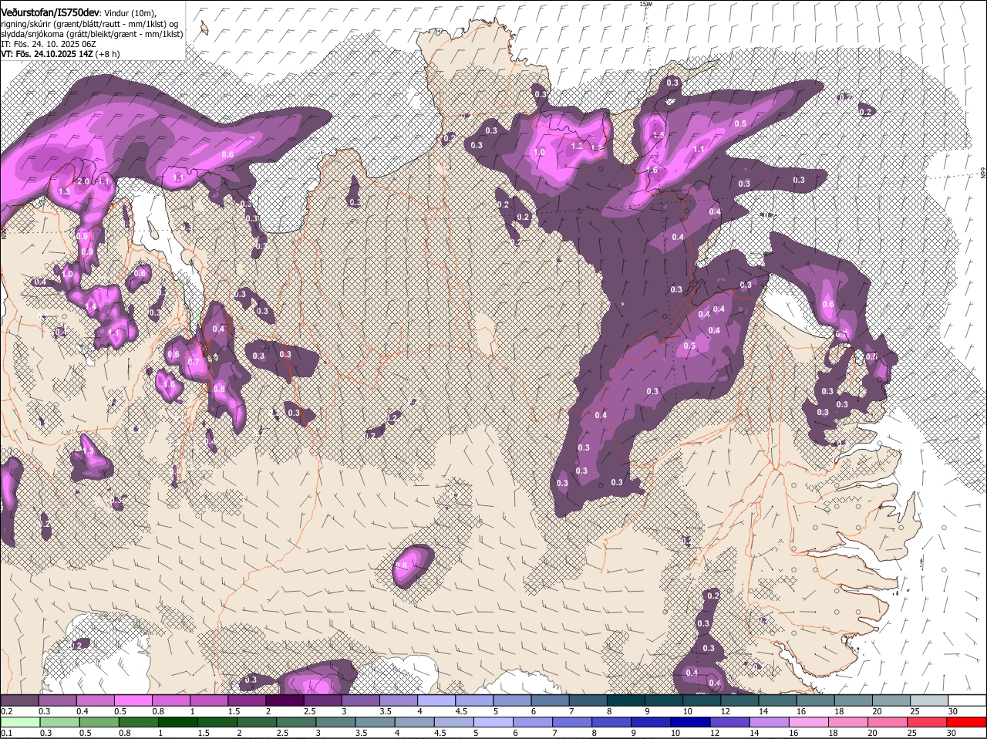
Task: Pick the gray-teal 18 upper-scale swatch
Action: pos(853,700)
